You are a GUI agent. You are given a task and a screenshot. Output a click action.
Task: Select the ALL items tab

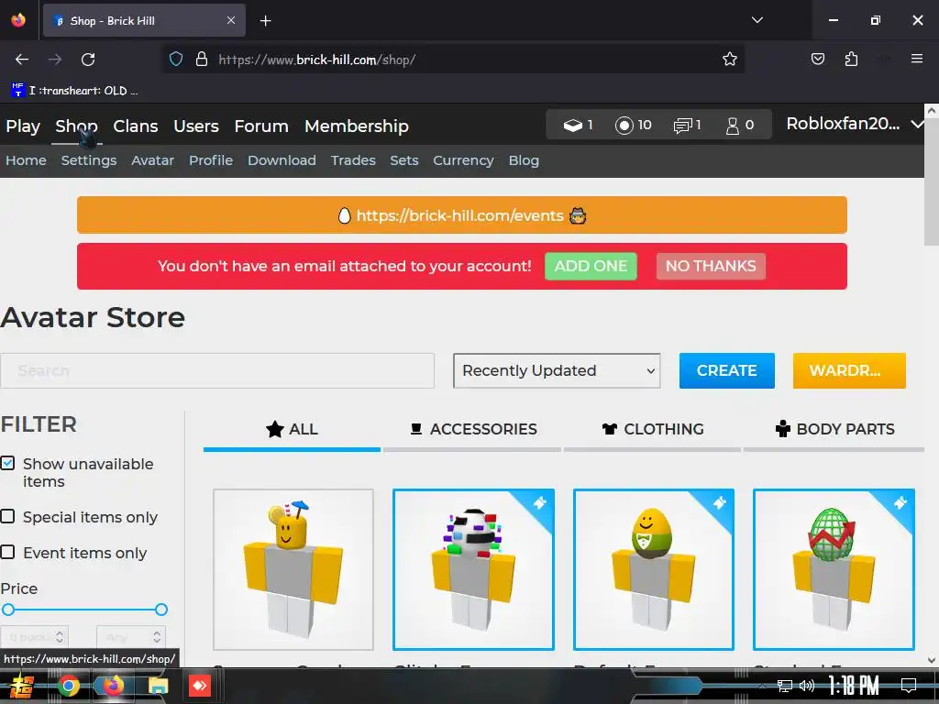[x=292, y=429]
